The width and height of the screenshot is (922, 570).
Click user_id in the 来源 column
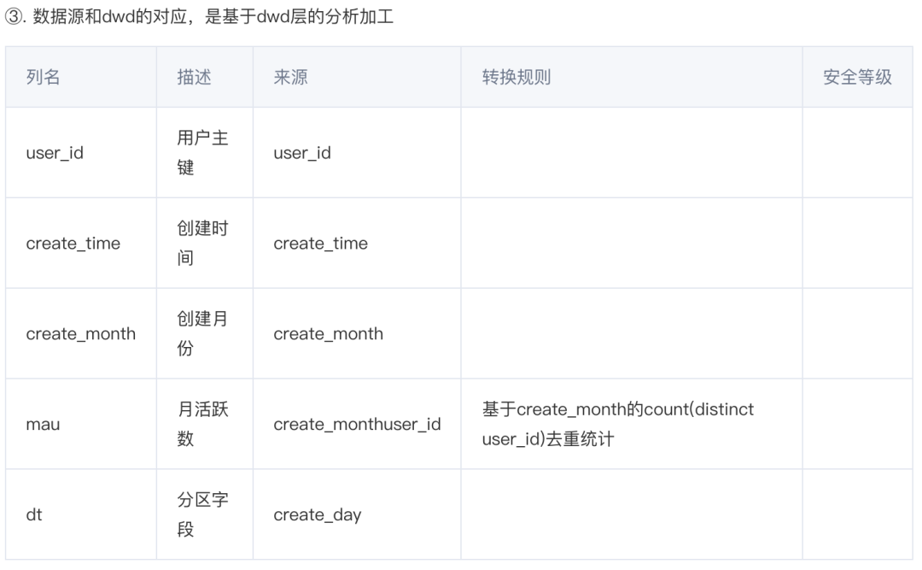302,153
